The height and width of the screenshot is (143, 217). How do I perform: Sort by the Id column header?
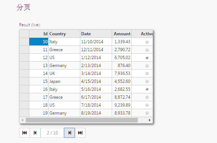(39, 34)
